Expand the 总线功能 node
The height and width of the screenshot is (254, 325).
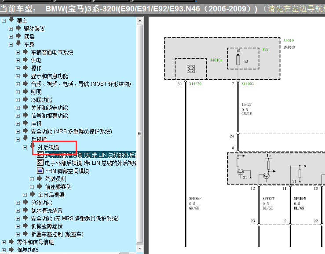18,203
